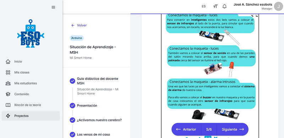Open the Inicio menu item

(31, 62)
